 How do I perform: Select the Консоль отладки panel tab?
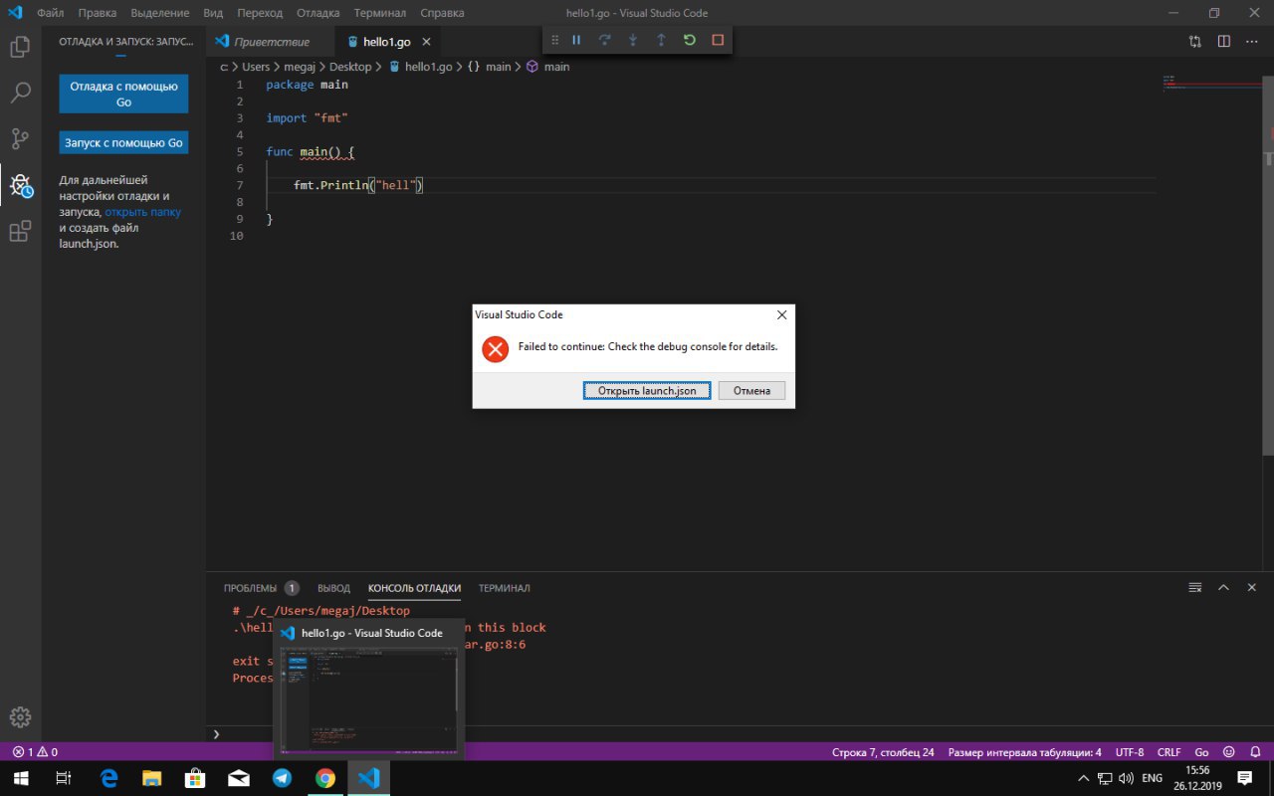(x=414, y=588)
